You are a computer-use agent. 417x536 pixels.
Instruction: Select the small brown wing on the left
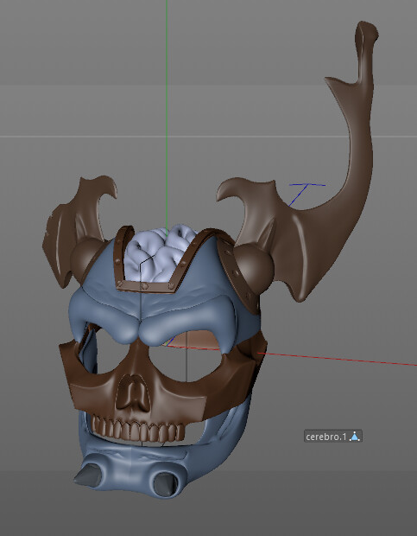click(x=77, y=226)
